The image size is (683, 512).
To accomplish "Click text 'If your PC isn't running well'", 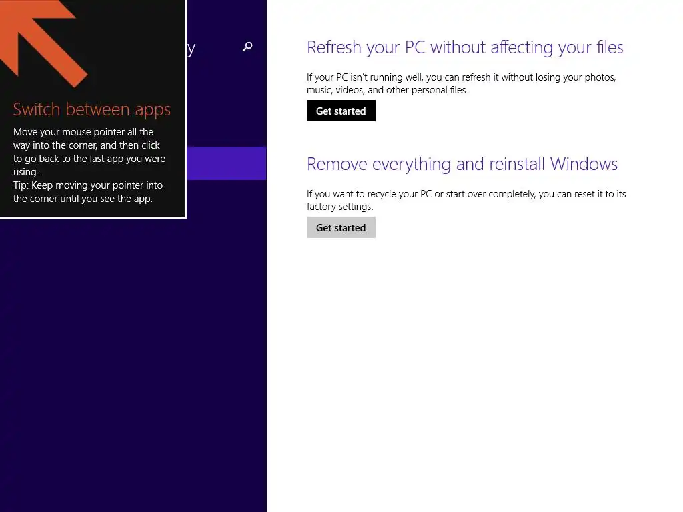I will [365, 77].
